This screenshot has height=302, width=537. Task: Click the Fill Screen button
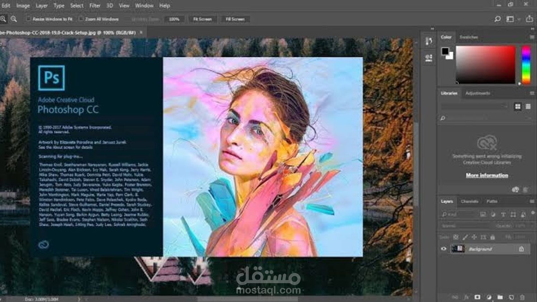pyautogui.click(x=235, y=19)
